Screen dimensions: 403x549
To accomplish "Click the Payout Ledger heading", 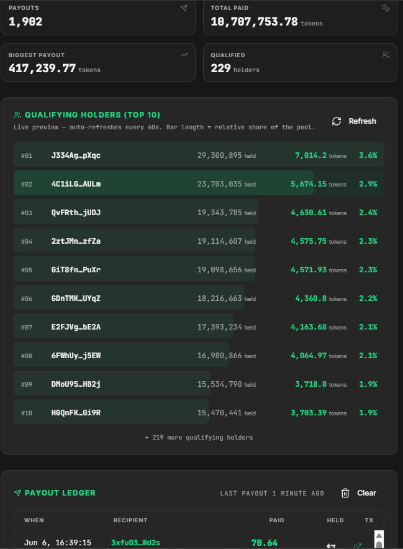I will (60, 493).
